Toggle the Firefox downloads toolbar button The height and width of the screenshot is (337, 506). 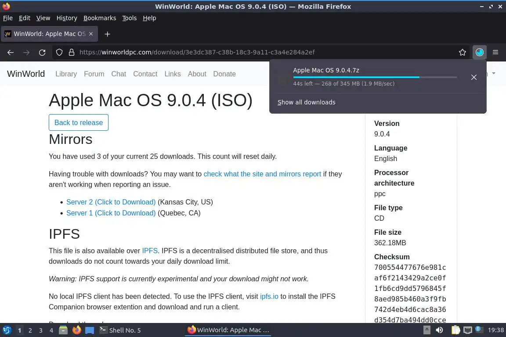pyautogui.click(x=479, y=52)
